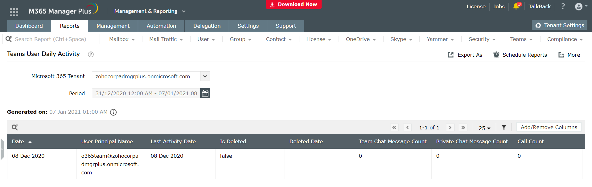
Task: Sort by Deleted Date column header
Action: pos(306,141)
